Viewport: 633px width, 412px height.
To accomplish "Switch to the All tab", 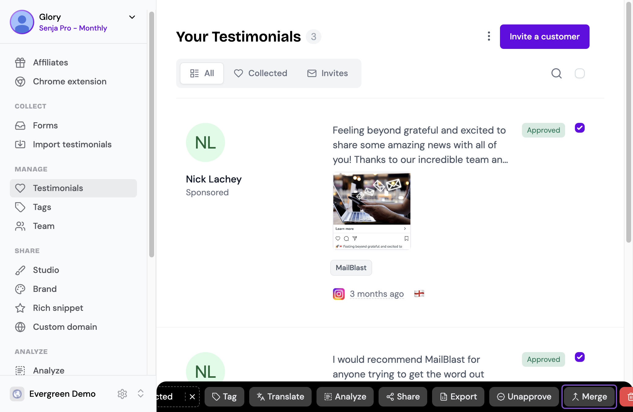I will (x=202, y=73).
